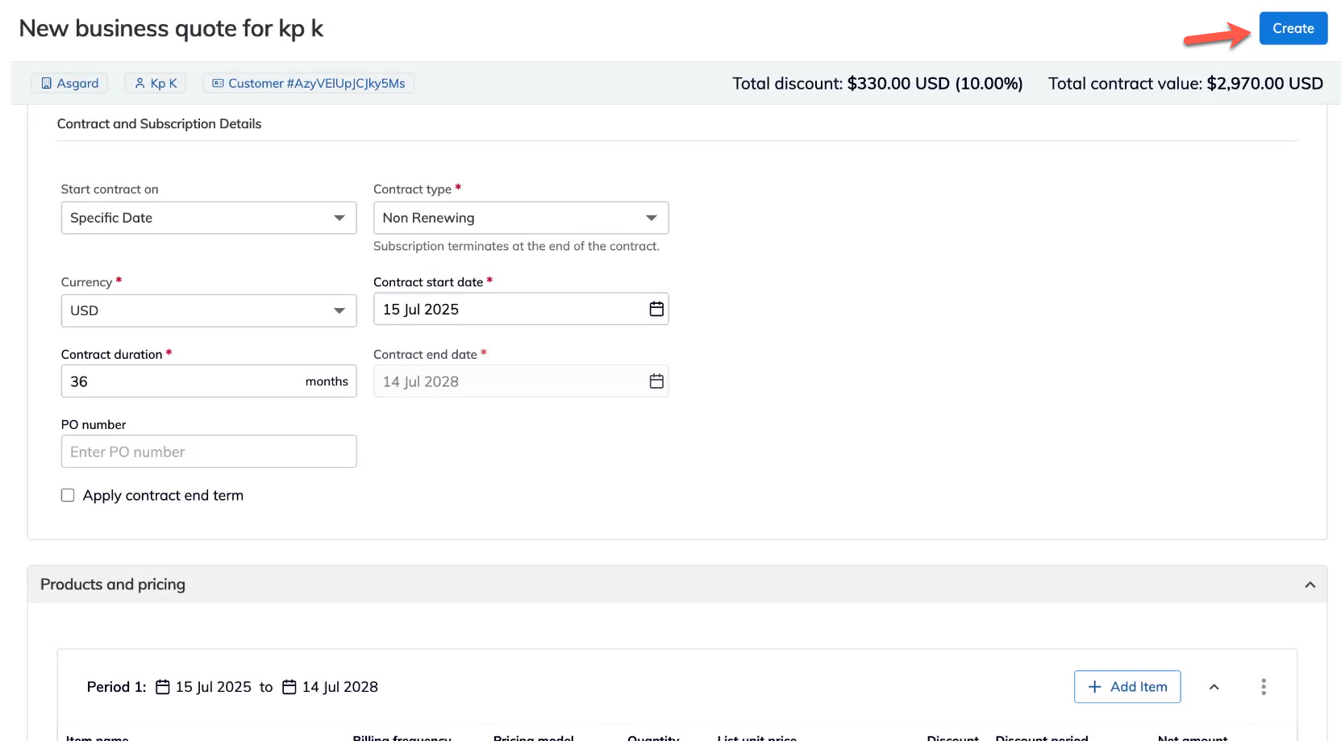
Task: Open Period 1 three-dot options menu
Action: coord(1263,687)
